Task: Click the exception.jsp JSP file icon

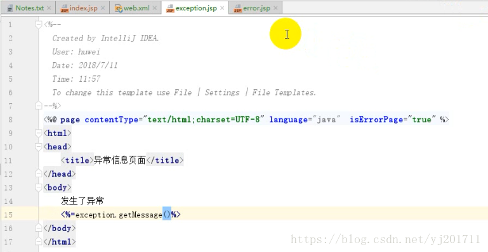Action: click(170, 8)
